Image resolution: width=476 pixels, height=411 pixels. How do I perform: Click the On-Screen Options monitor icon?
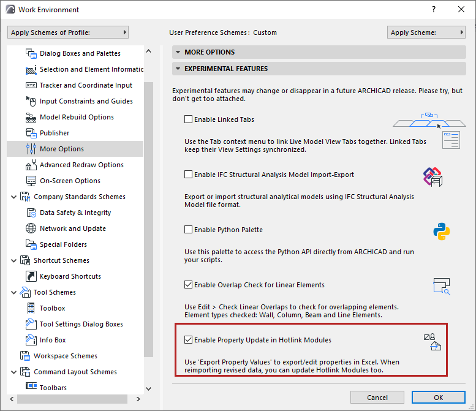pos(31,181)
